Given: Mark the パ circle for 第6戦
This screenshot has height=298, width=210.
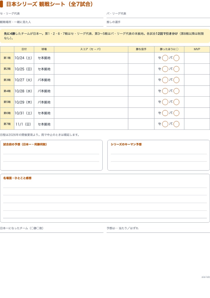Looking at the screenshot, I should (176, 113).
